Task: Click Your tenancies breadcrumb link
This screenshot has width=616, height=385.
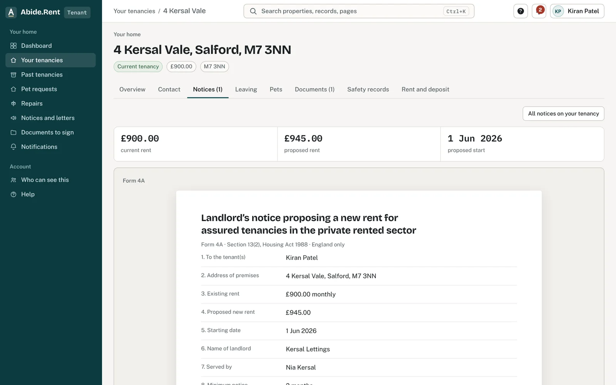Action: (134, 11)
